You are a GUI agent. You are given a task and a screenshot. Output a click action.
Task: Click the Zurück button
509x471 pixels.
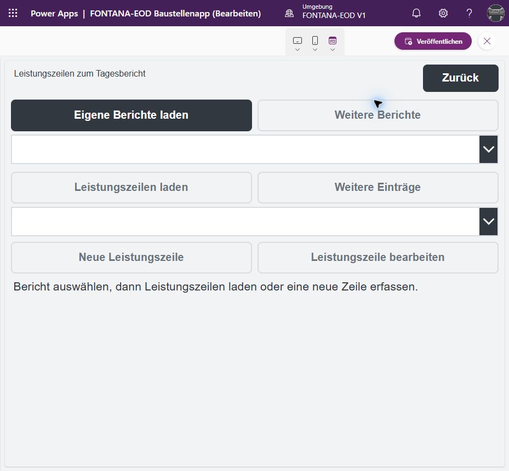[460, 78]
